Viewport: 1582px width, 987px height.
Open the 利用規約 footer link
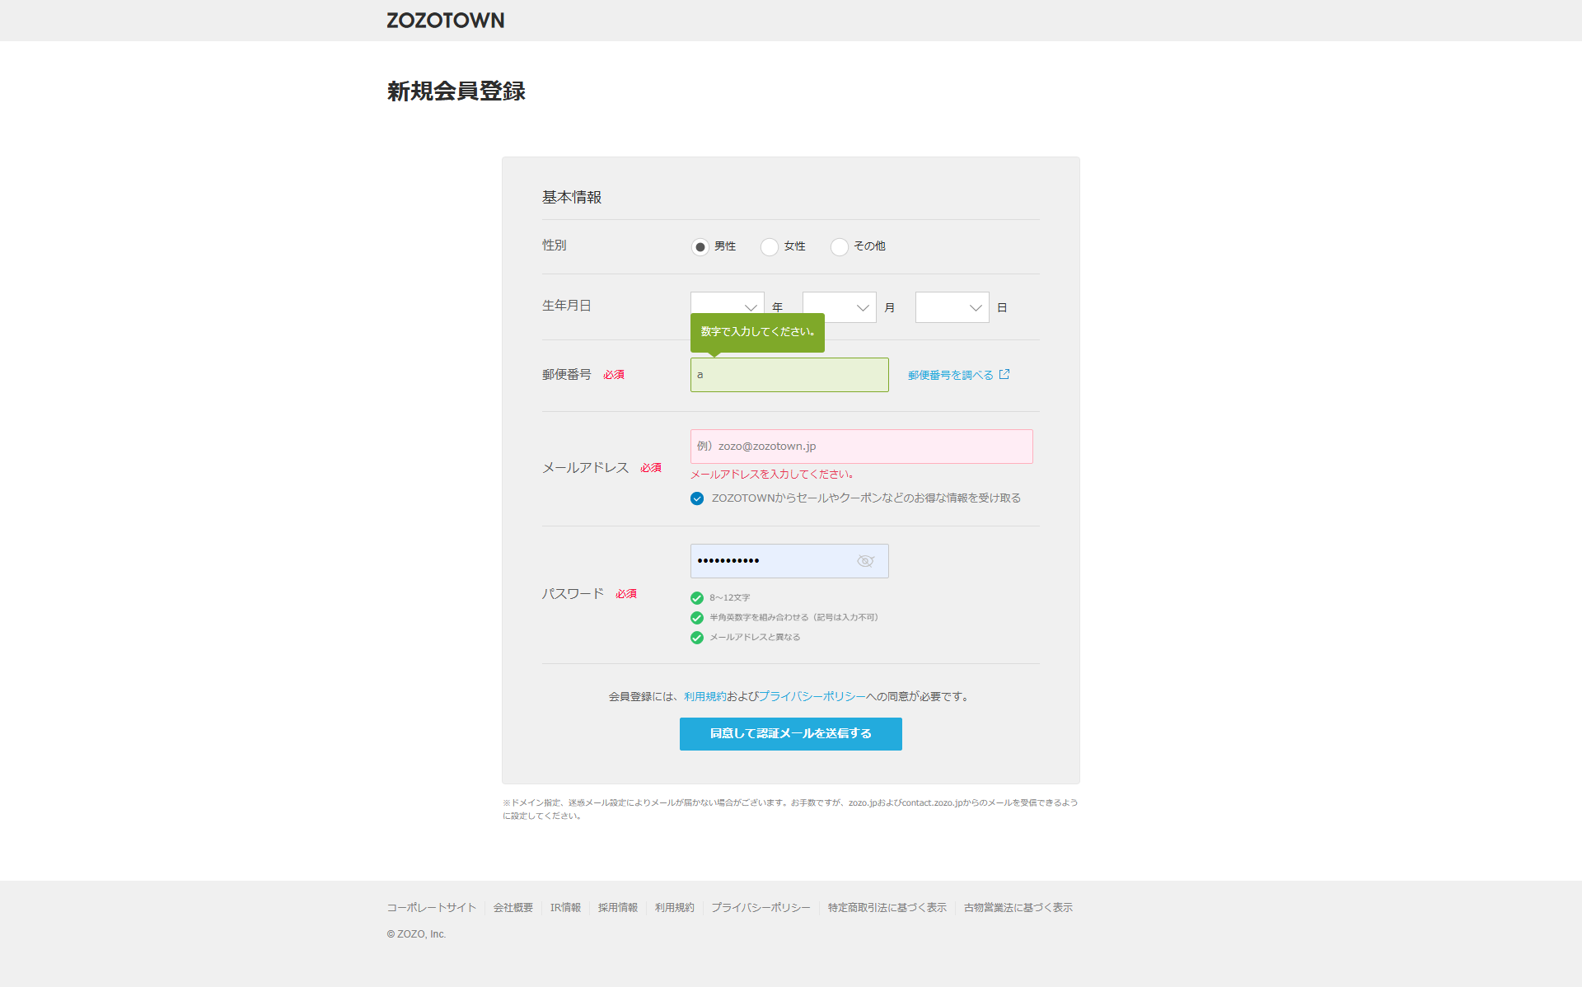(675, 907)
